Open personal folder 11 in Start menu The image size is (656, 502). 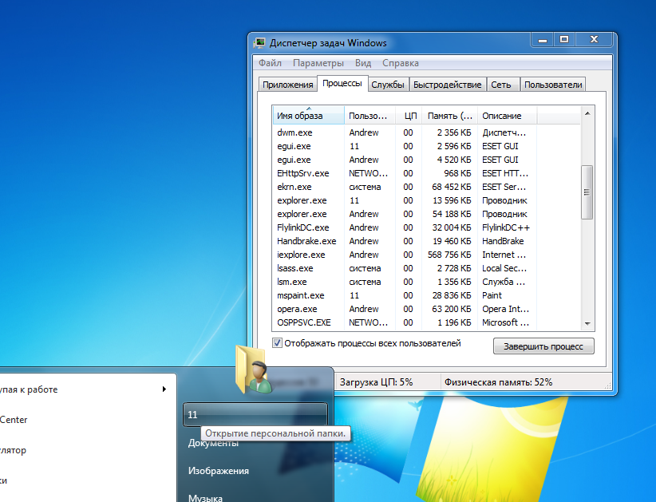[x=255, y=414]
